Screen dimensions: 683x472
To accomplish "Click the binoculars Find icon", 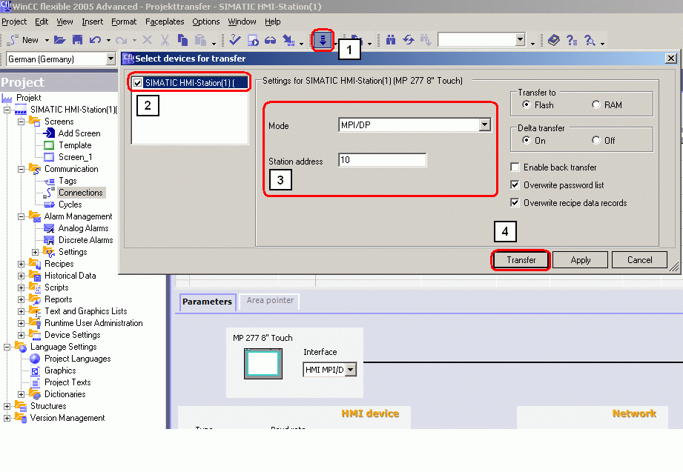I will coord(391,40).
